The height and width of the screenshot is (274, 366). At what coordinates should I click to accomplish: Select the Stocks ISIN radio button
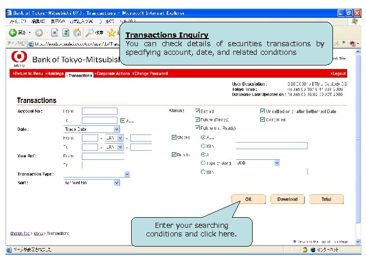(203, 146)
